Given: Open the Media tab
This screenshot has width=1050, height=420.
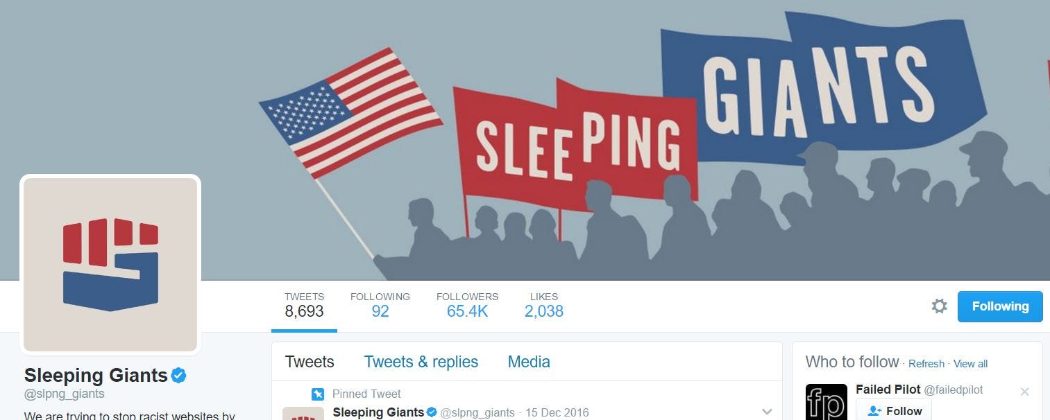Looking at the screenshot, I should (529, 362).
